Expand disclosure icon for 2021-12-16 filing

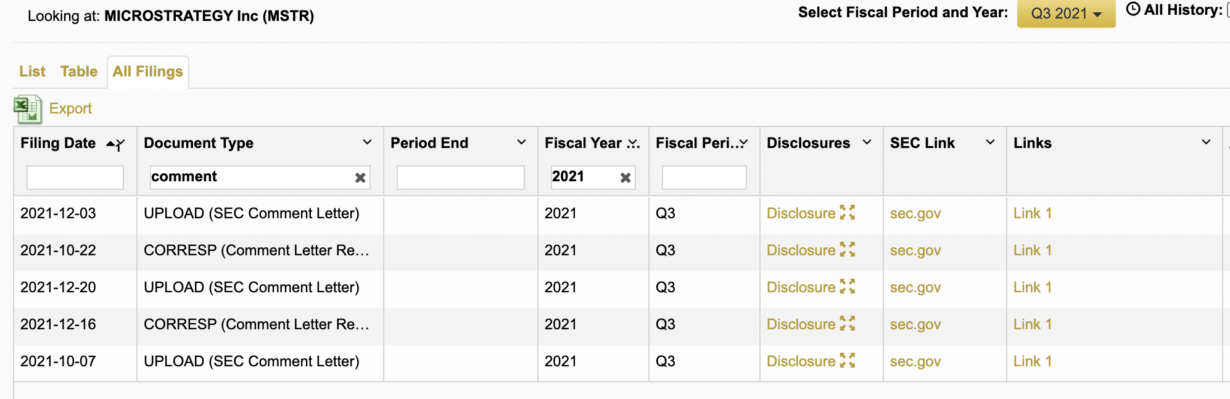pyautogui.click(x=848, y=324)
